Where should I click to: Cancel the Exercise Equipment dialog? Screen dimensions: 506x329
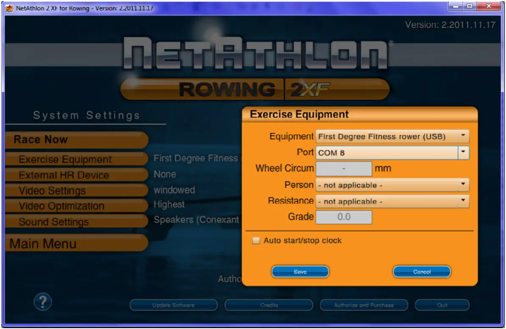[422, 271]
